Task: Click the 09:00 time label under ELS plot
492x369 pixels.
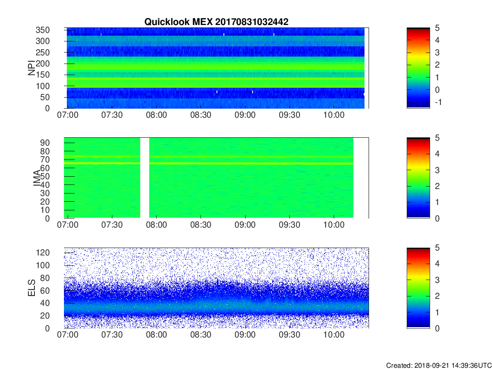Action: (245, 335)
